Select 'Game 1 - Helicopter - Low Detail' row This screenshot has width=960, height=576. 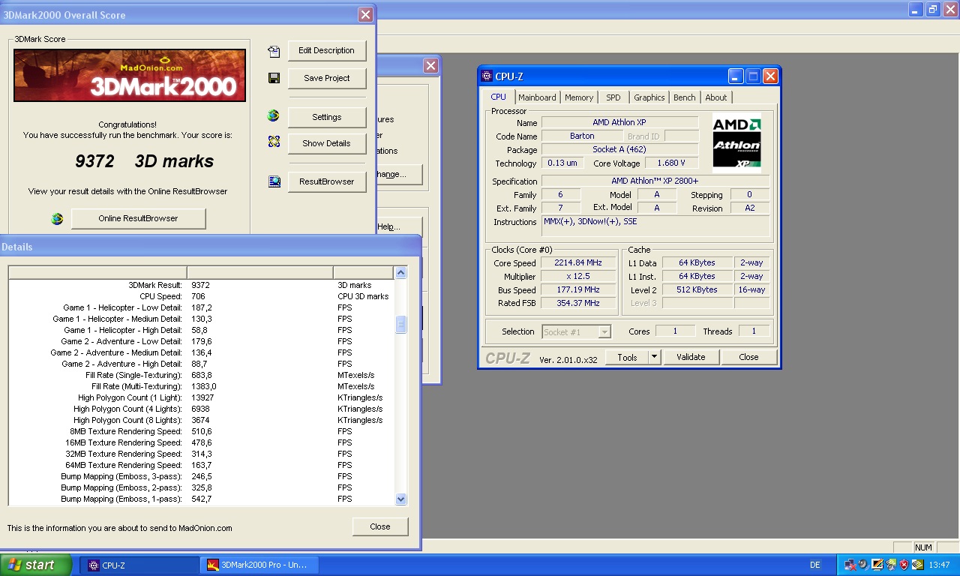click(x=201, y=307)
